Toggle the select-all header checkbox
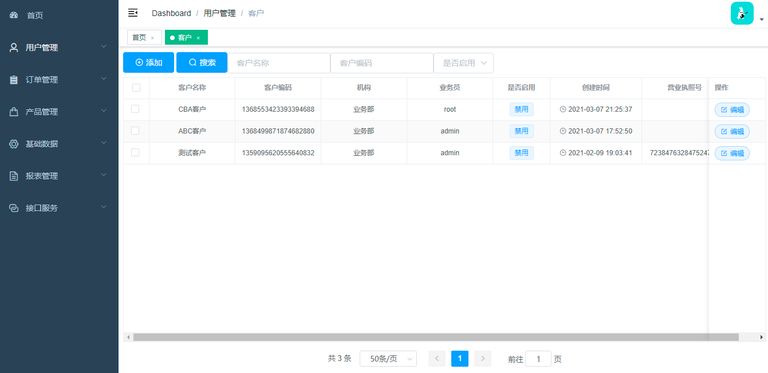 [x=136, y=88]
